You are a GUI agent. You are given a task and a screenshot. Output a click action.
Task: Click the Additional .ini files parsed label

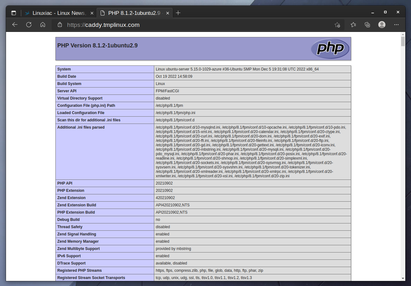[81, 127]
